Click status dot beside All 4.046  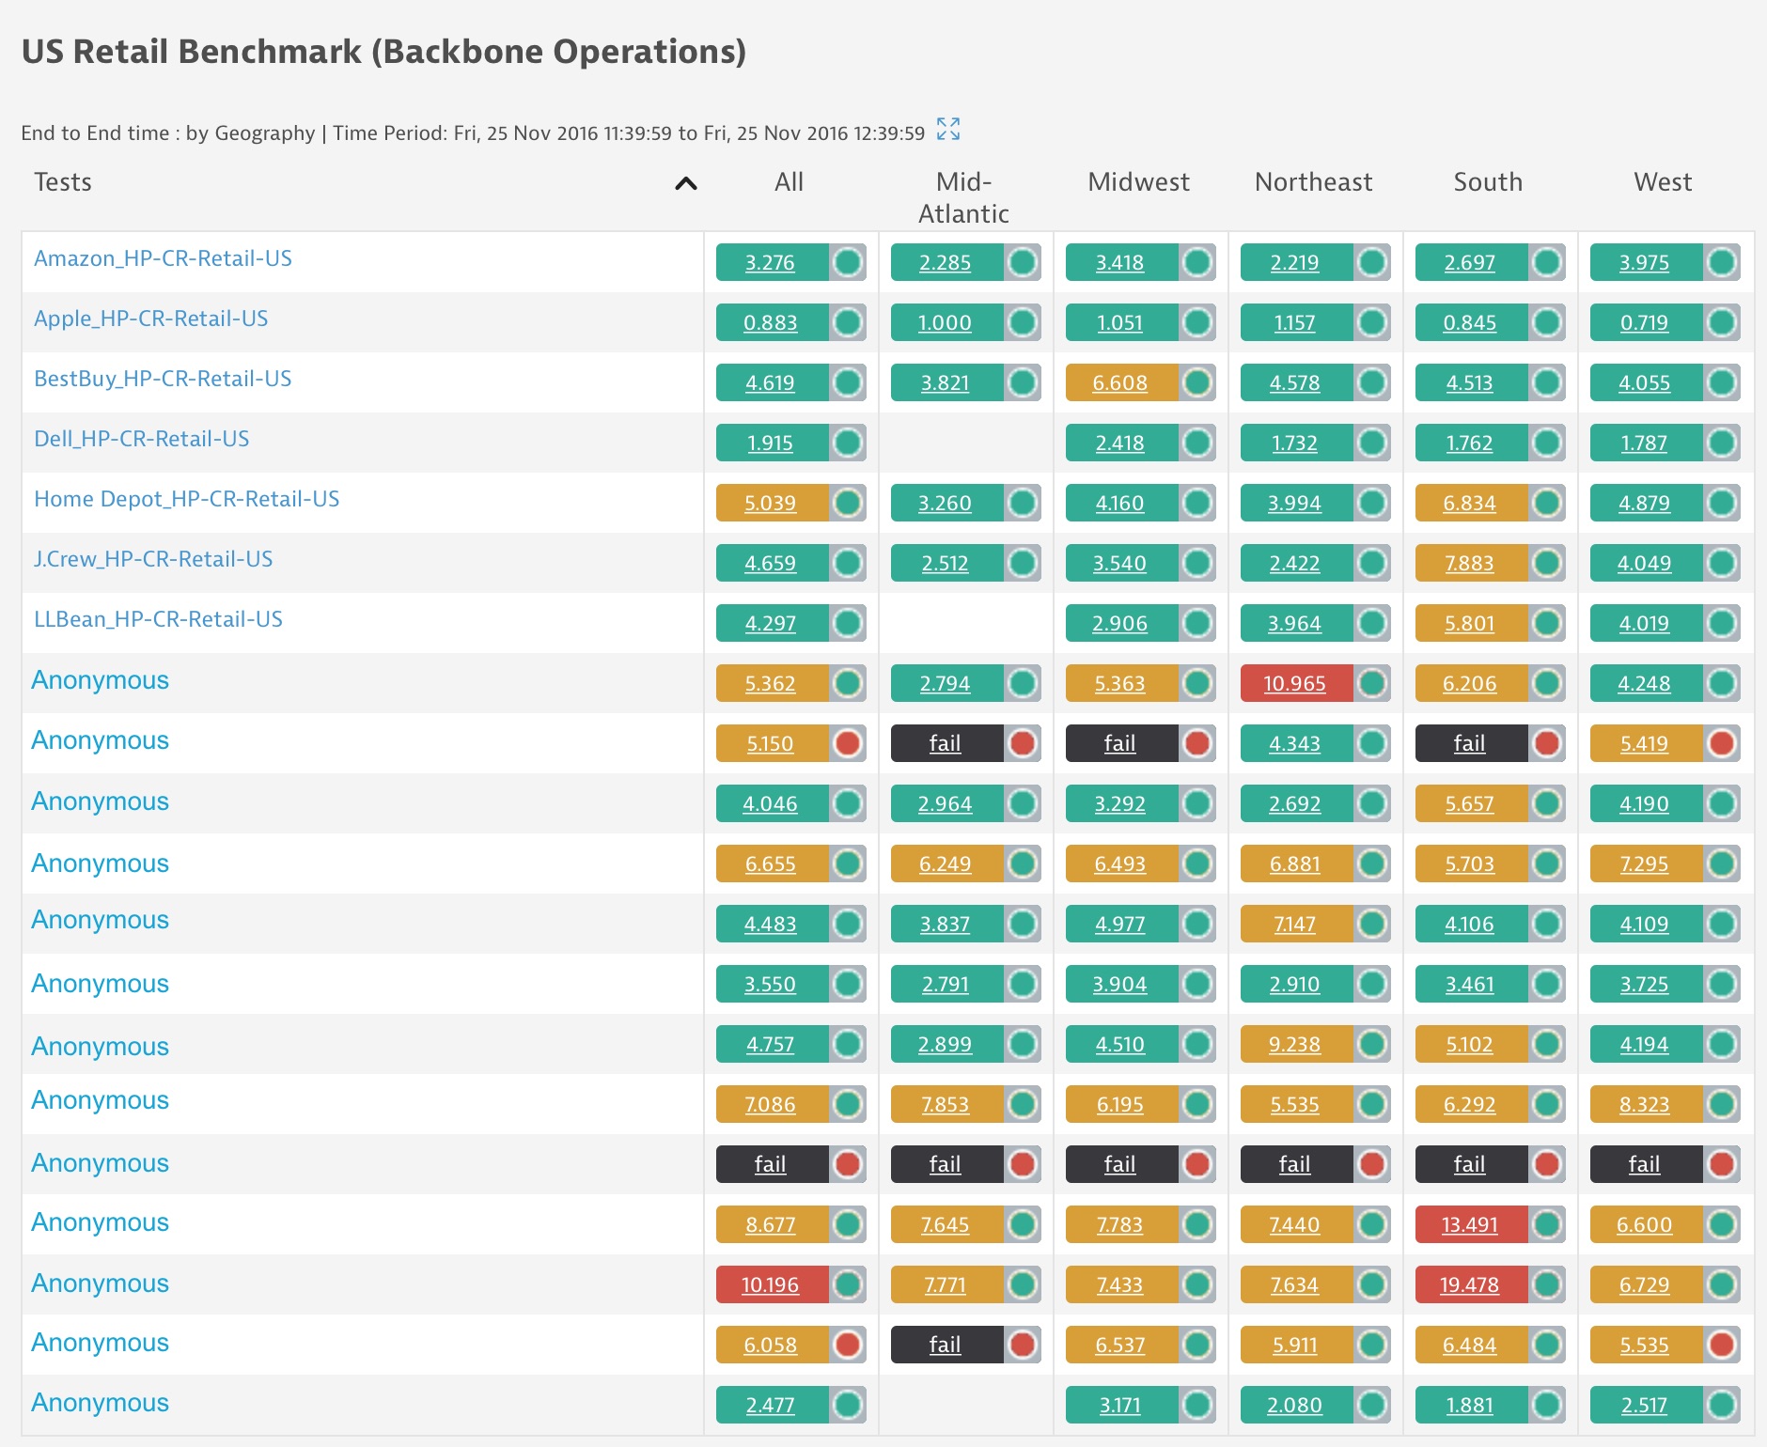click(848, 803)
